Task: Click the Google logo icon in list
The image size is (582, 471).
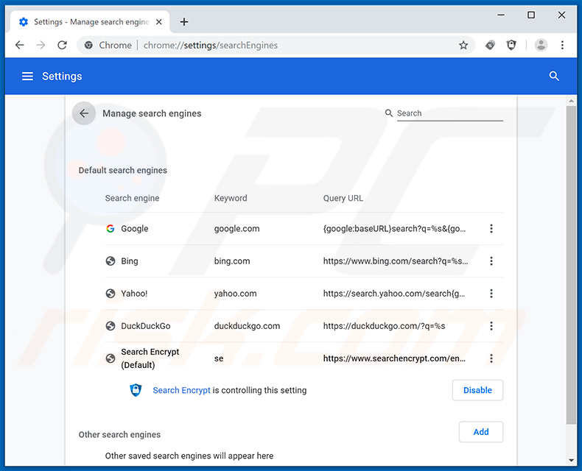Action: [x=111, y=228]
